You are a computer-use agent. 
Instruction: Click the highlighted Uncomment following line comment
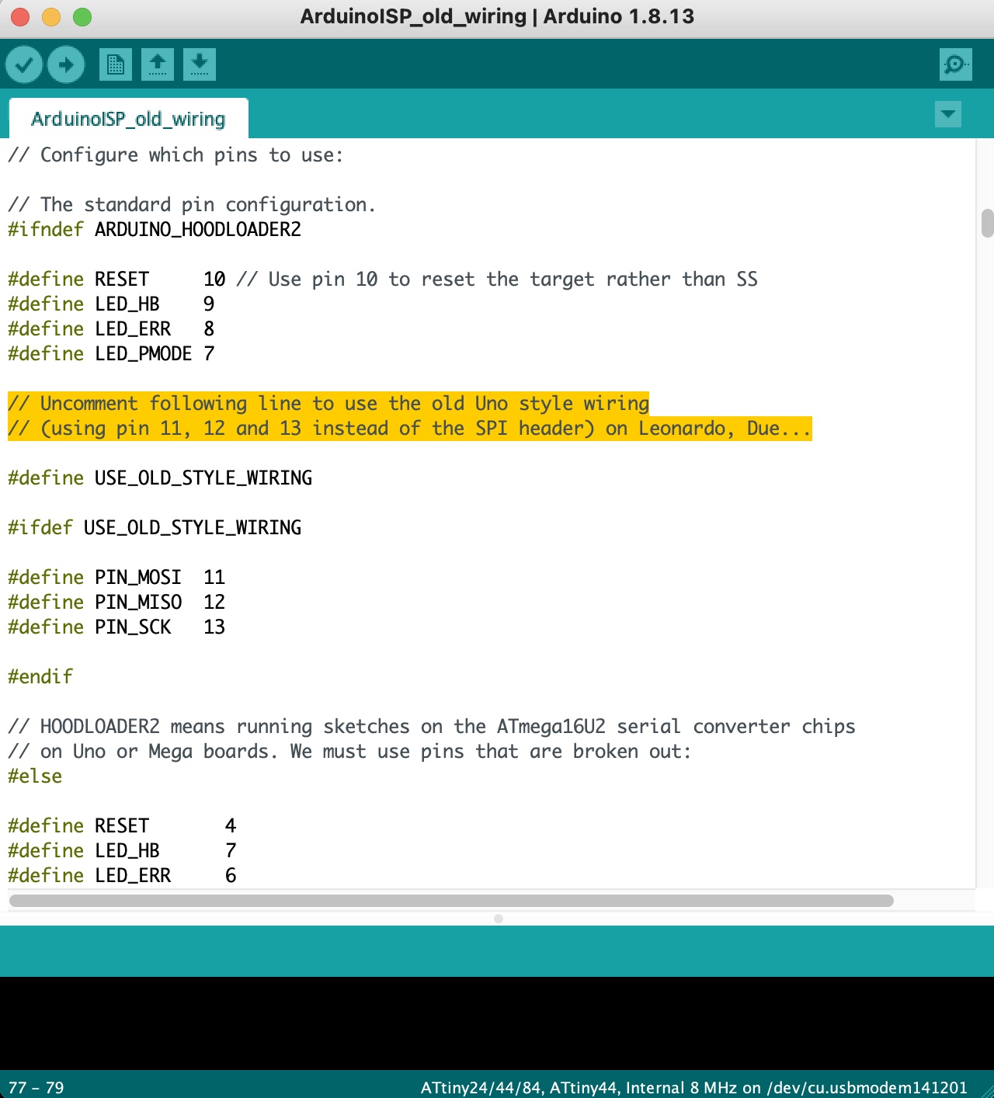coord(328,404)
